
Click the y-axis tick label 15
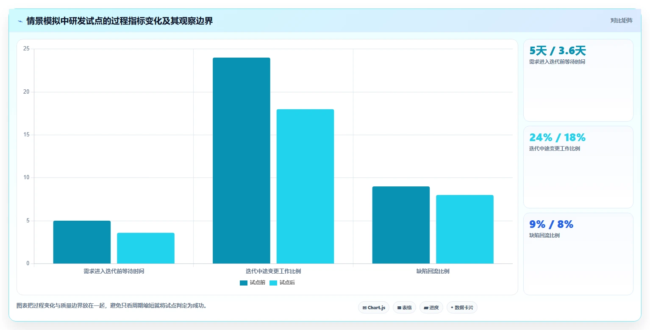[x=26, y=135]
